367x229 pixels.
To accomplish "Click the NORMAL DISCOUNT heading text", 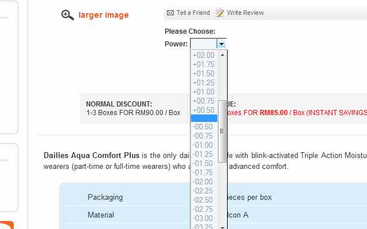I will 119,104.
